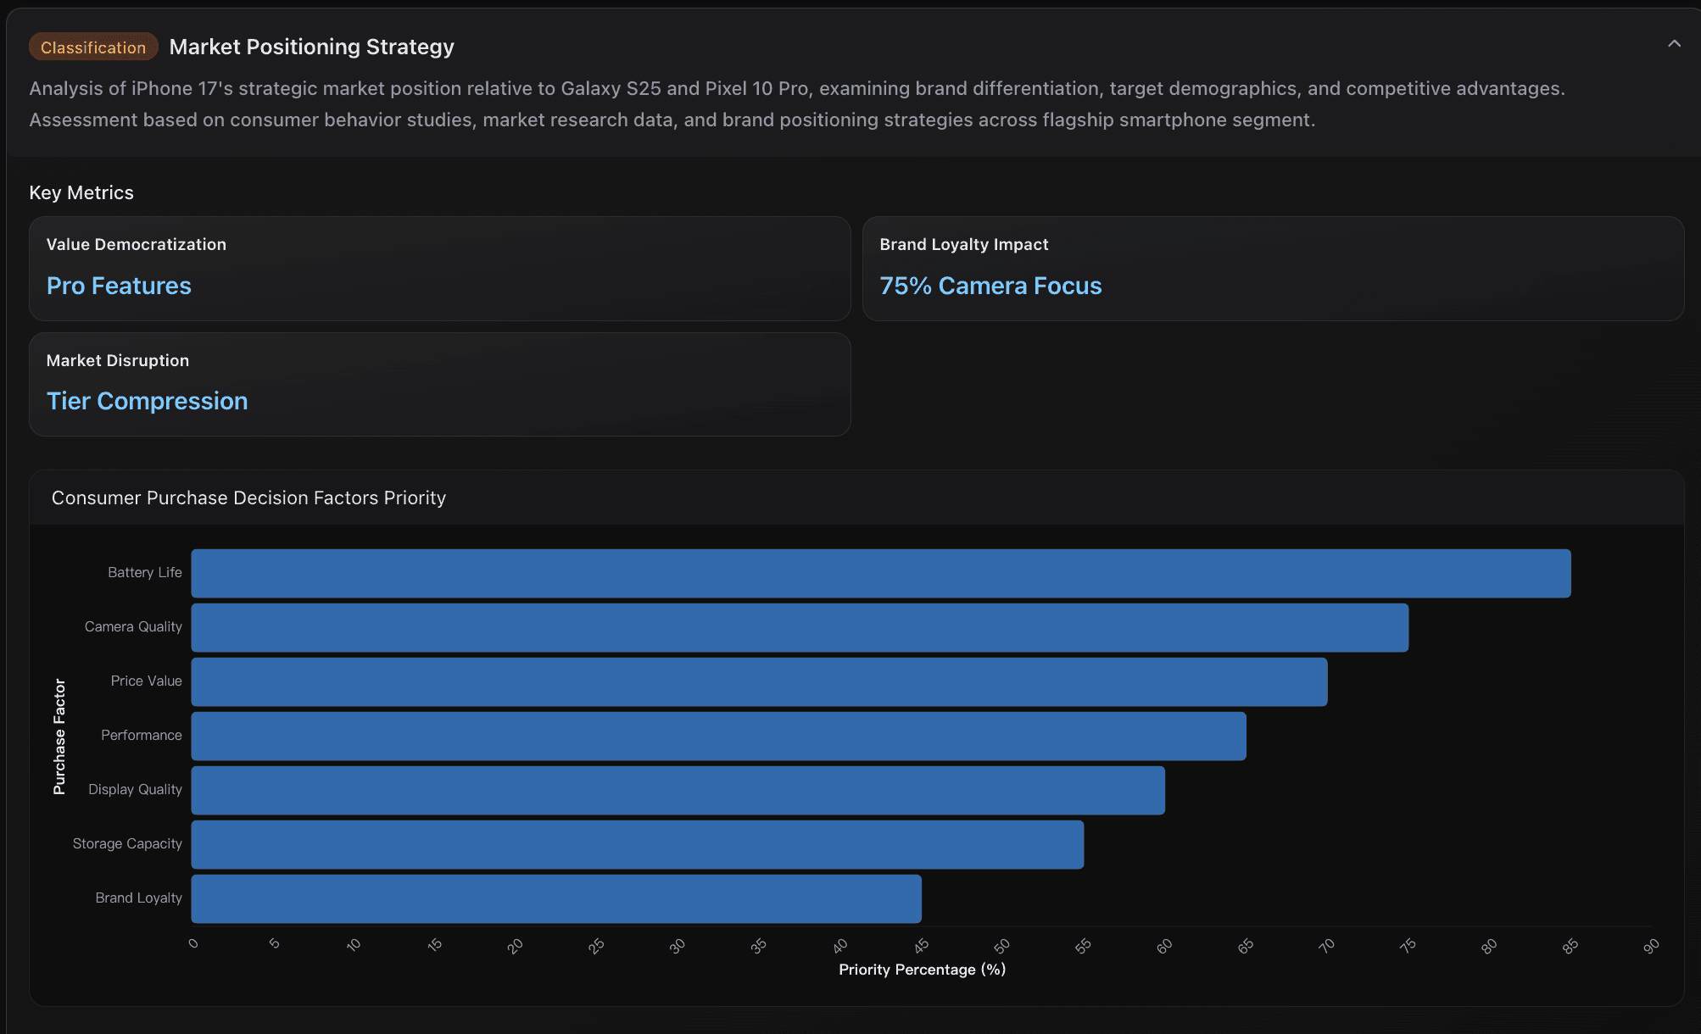Click the line starting 'Assessment based on consumer behavior'
This screenshot has width=1701, height=1034.
(x=672, y=120)
